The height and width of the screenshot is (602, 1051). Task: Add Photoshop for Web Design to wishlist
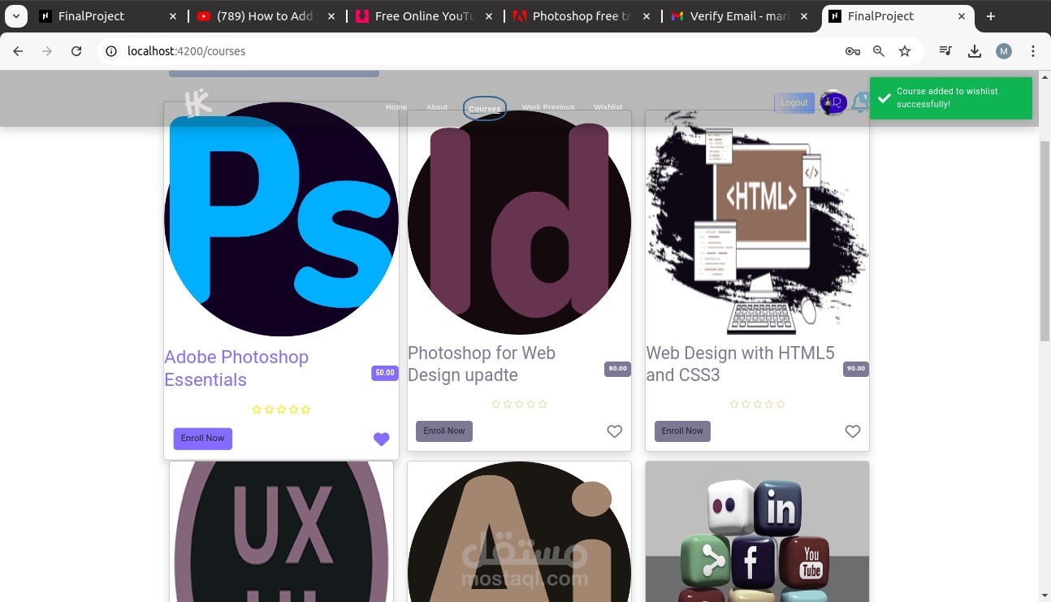point(615,431)
